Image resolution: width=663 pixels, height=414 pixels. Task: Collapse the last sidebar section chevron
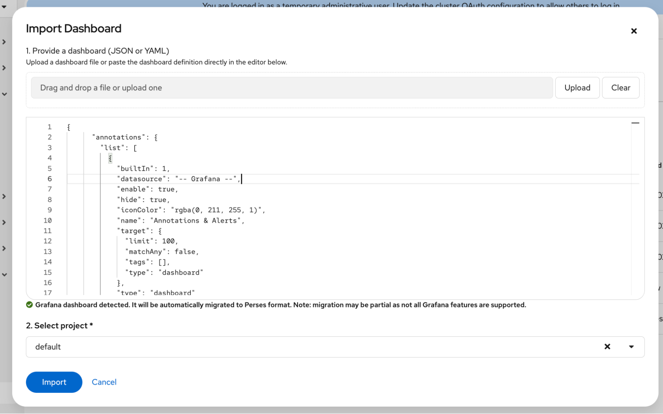(4, 275)
